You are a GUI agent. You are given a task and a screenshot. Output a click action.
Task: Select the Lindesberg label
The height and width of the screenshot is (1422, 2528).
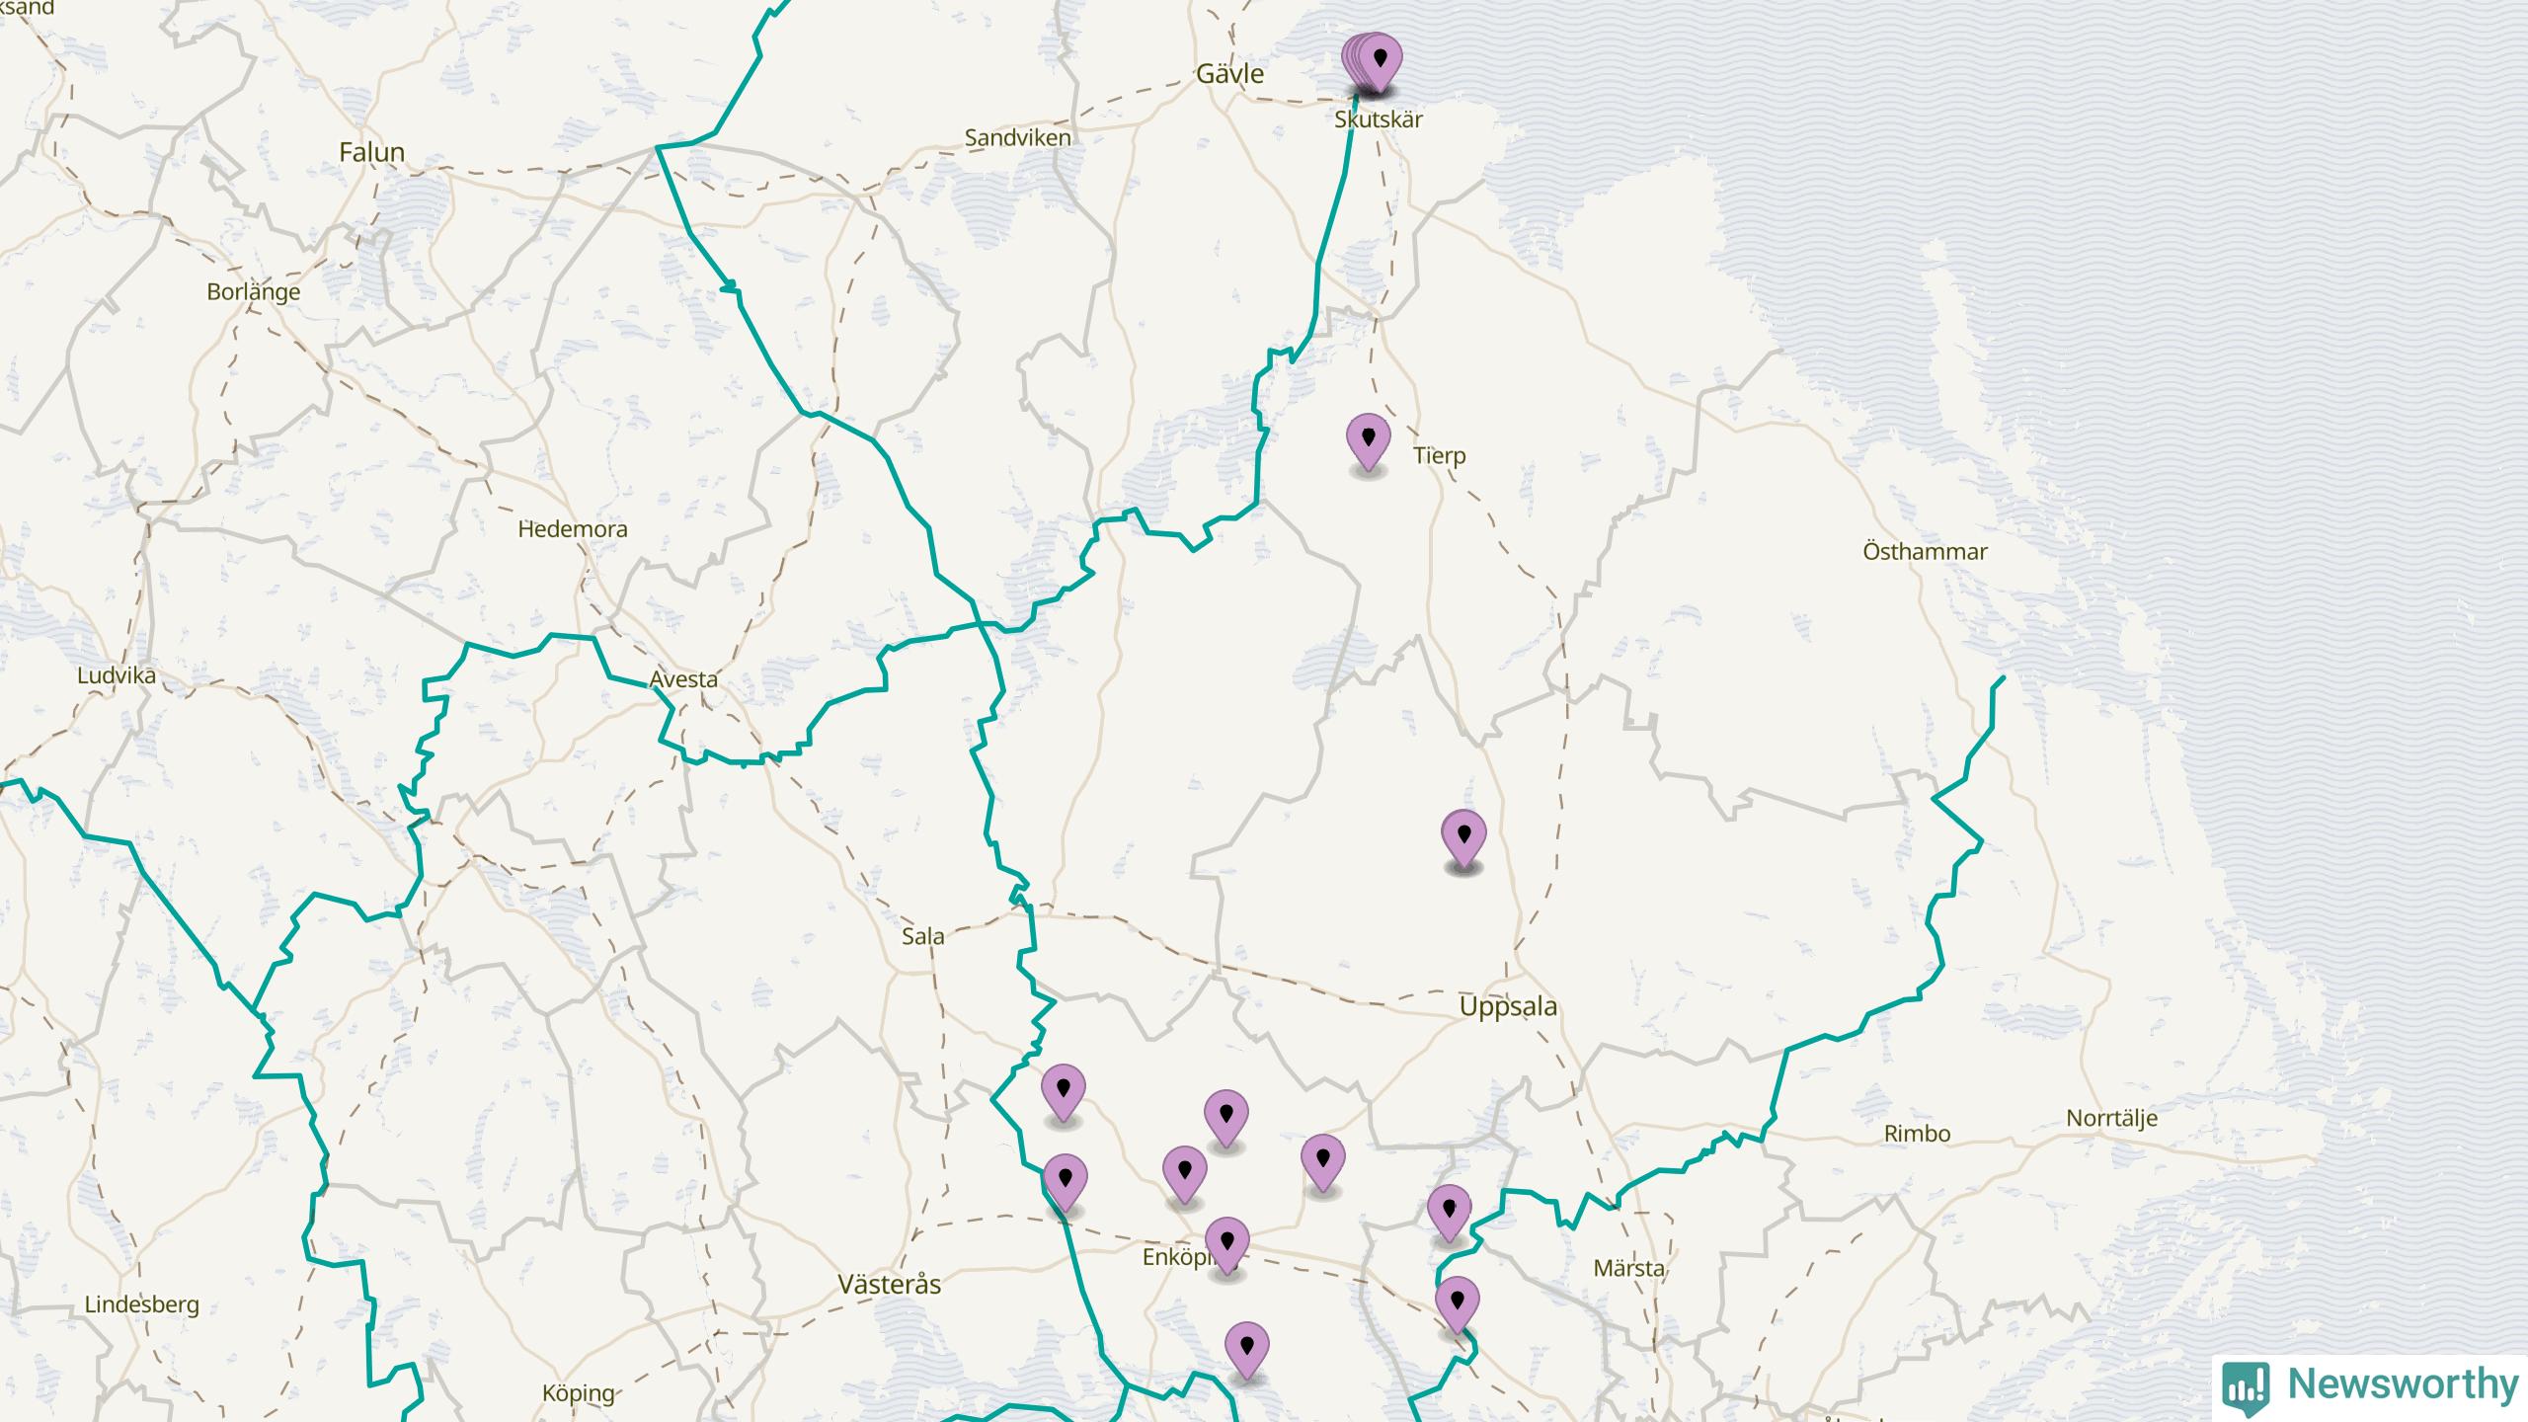(141, 1305)
